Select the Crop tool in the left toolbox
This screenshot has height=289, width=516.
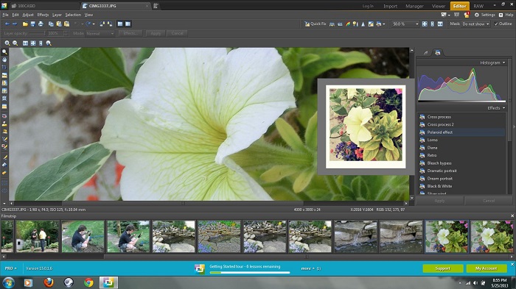pos(4,68)
